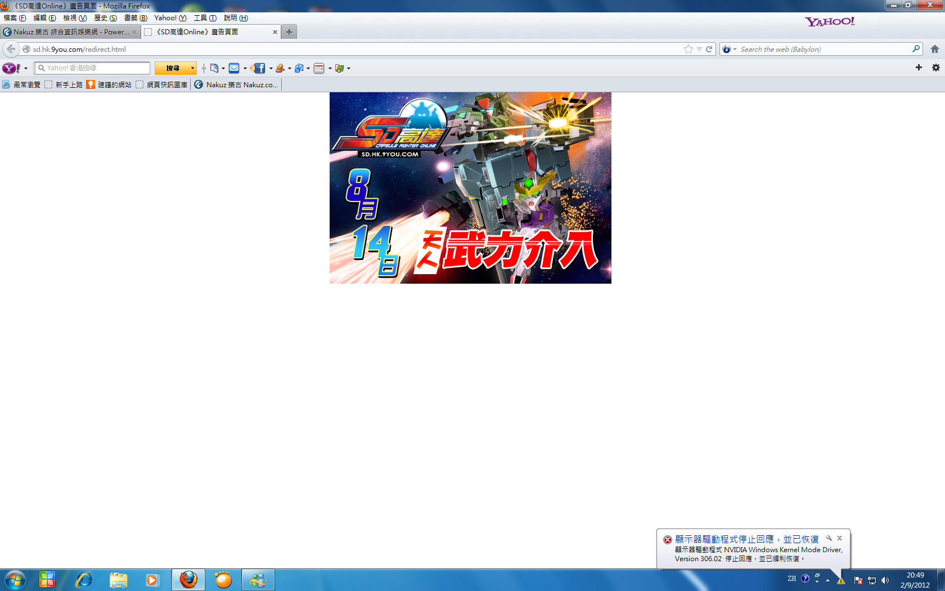Switch to the Nakuz 樂古 tab
Screen dimensions: 945x591
coord(70,32)
